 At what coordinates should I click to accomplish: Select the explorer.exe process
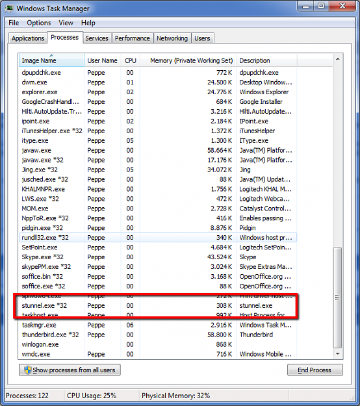coord(158,92)
